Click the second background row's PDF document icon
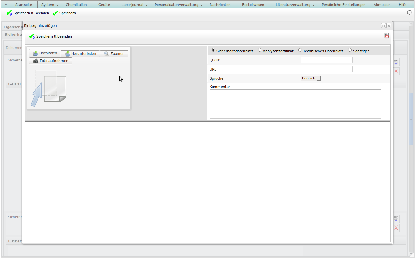Image resolution: width=415 pixels, height=258 pixels. point(396,219)
